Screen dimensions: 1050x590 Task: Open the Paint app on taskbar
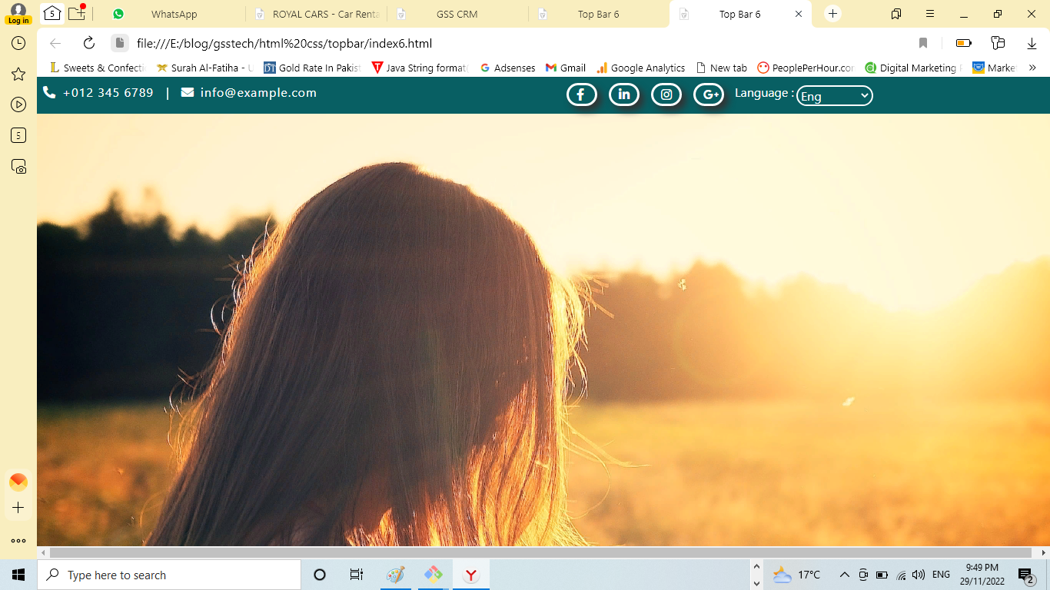click(395, 575)
